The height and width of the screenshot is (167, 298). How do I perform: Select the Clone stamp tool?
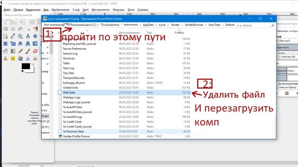[6, 58]
